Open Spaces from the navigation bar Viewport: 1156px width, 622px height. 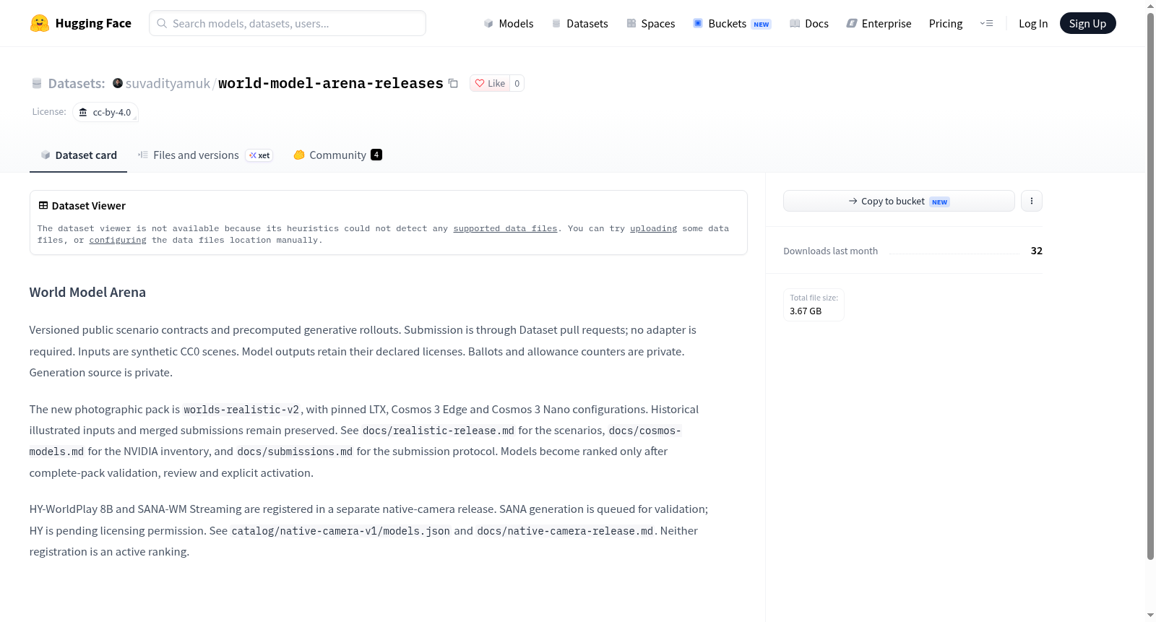pos(651,23)
